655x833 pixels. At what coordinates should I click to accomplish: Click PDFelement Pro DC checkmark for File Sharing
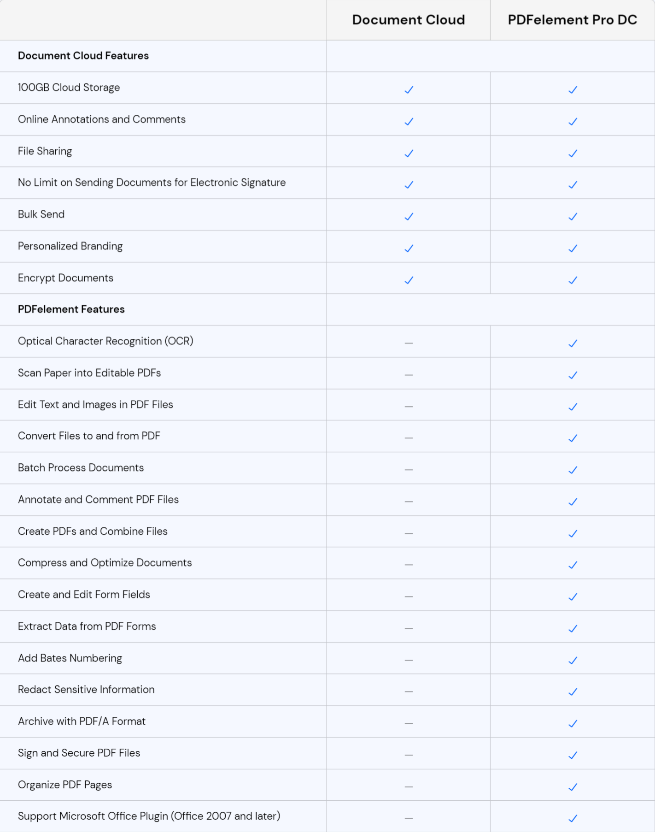coord(573,154)
